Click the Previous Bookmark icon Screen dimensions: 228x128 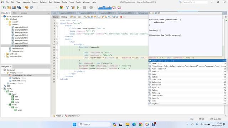point(103,17)
